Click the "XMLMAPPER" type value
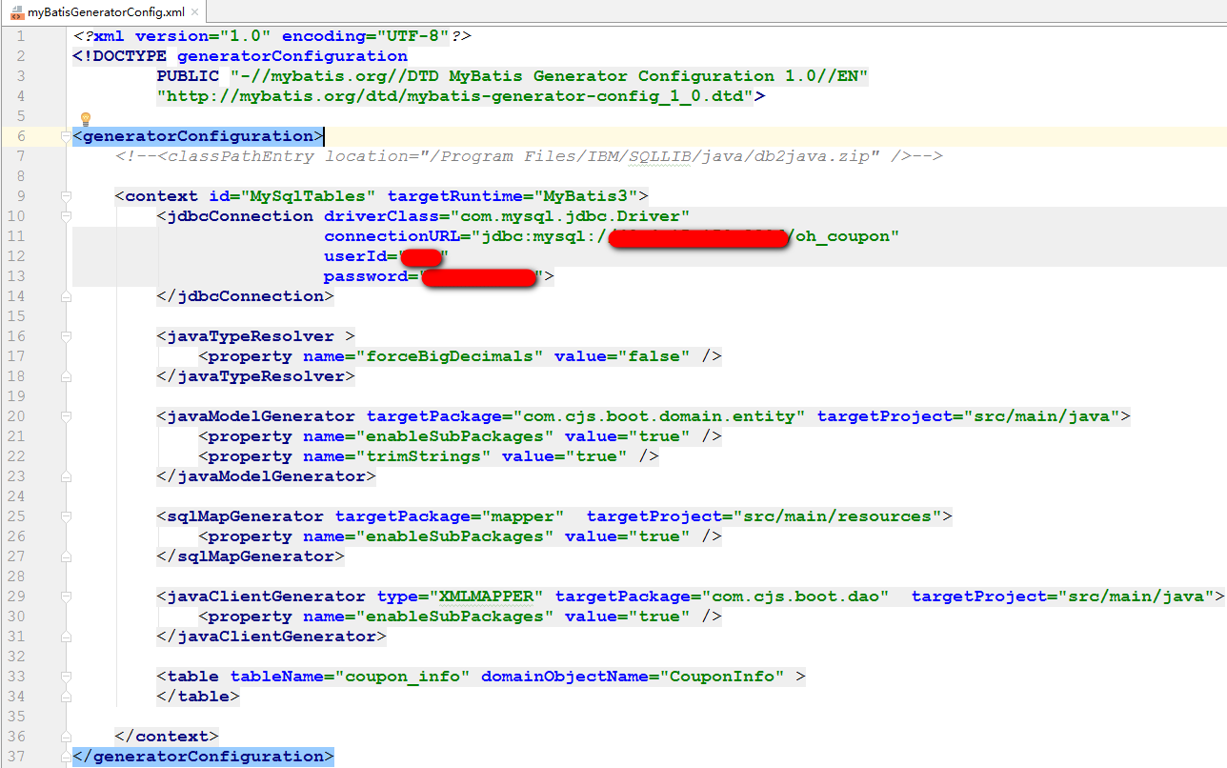The image size is (1227, 768). 486,596
